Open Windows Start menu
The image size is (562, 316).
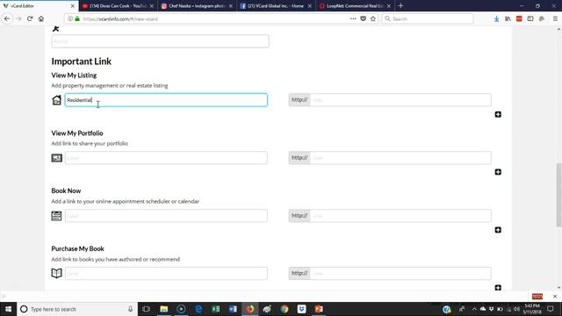coord(8,309)
